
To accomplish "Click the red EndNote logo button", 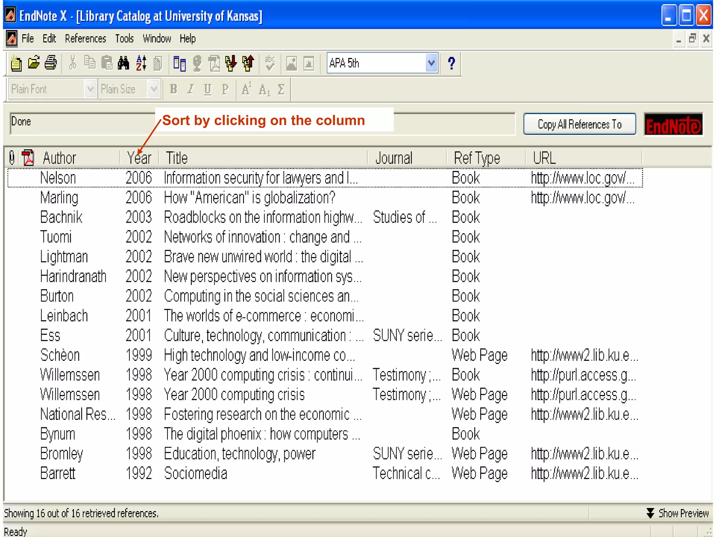I will click(x=673, y=124).
